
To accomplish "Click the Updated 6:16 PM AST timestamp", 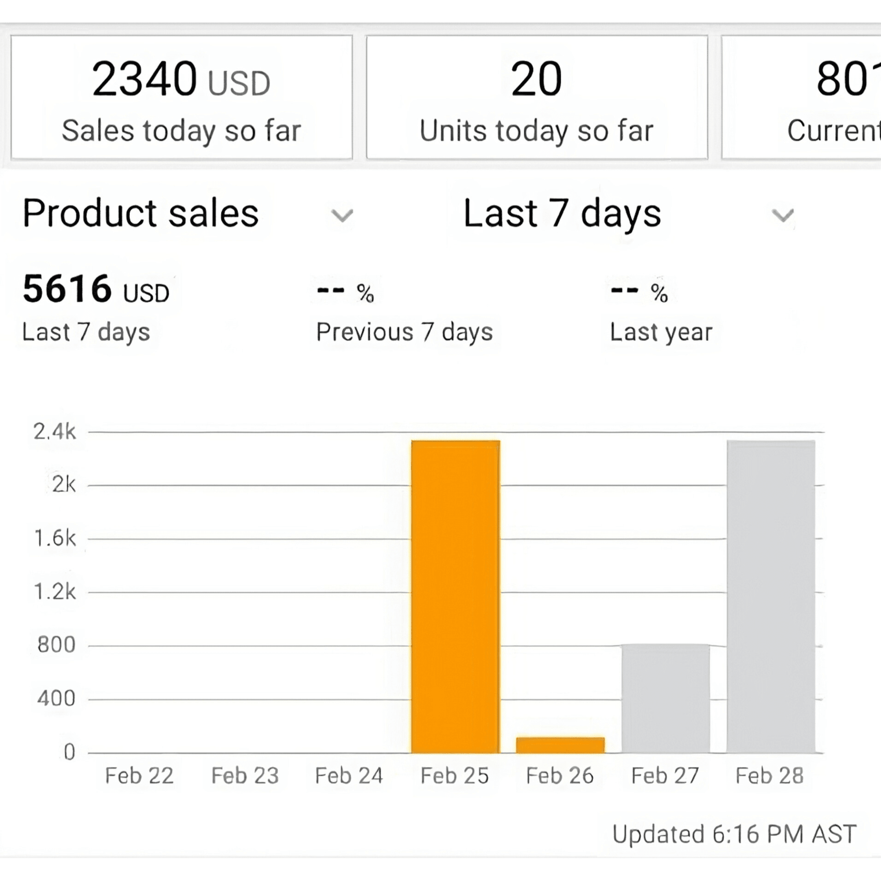I will (734, 834).
